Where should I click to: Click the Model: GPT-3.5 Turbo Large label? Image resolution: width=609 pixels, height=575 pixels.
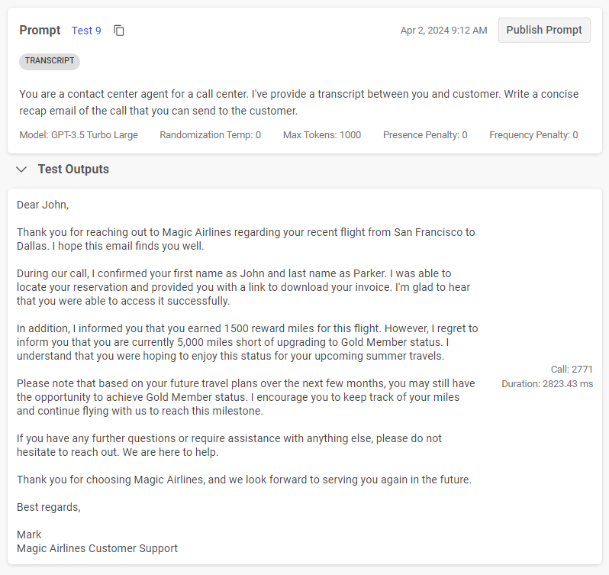click(79, 135)
